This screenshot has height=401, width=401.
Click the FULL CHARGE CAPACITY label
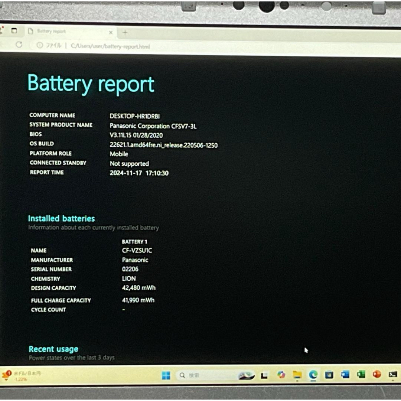click(61, 300)
